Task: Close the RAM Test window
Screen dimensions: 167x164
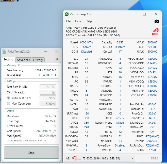Action: [57, 52]
